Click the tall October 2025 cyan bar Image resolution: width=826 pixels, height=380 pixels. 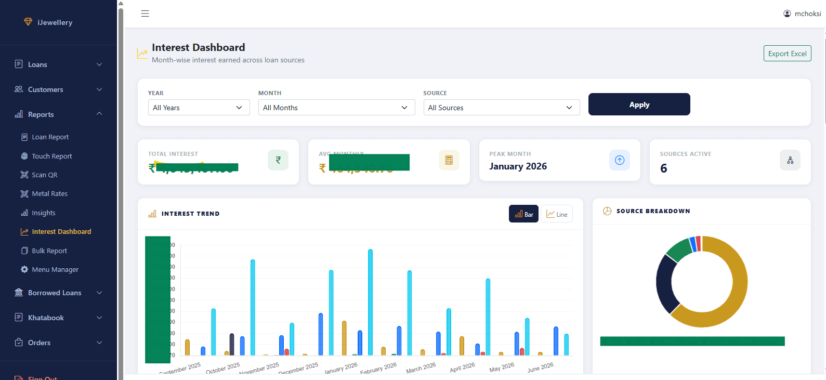(x=253, y=307)
